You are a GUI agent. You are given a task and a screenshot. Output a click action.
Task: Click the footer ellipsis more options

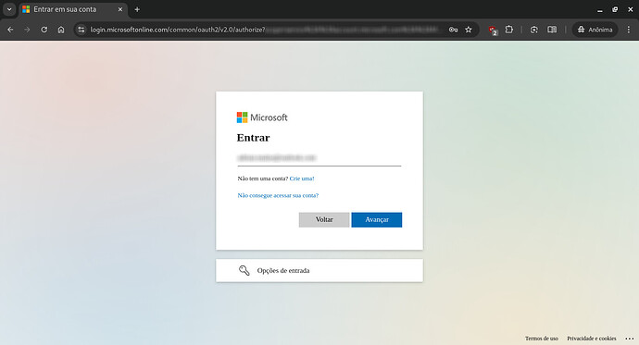point(629,339)
